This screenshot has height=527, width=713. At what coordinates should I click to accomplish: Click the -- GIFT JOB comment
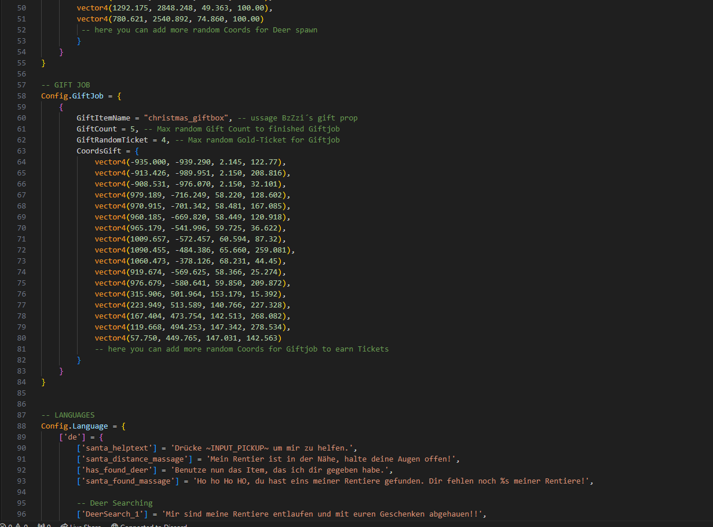(x=65, y=85)
